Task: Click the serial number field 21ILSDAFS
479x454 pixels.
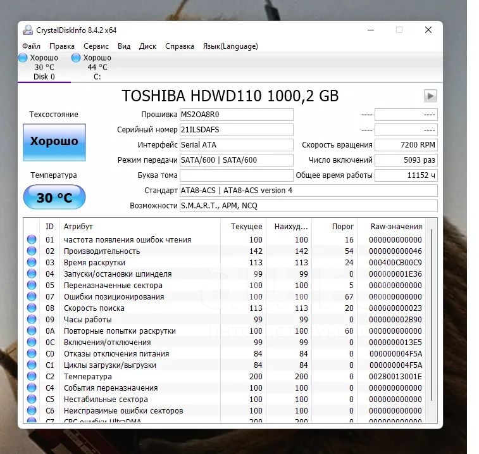Action: [x=237, y=130]
